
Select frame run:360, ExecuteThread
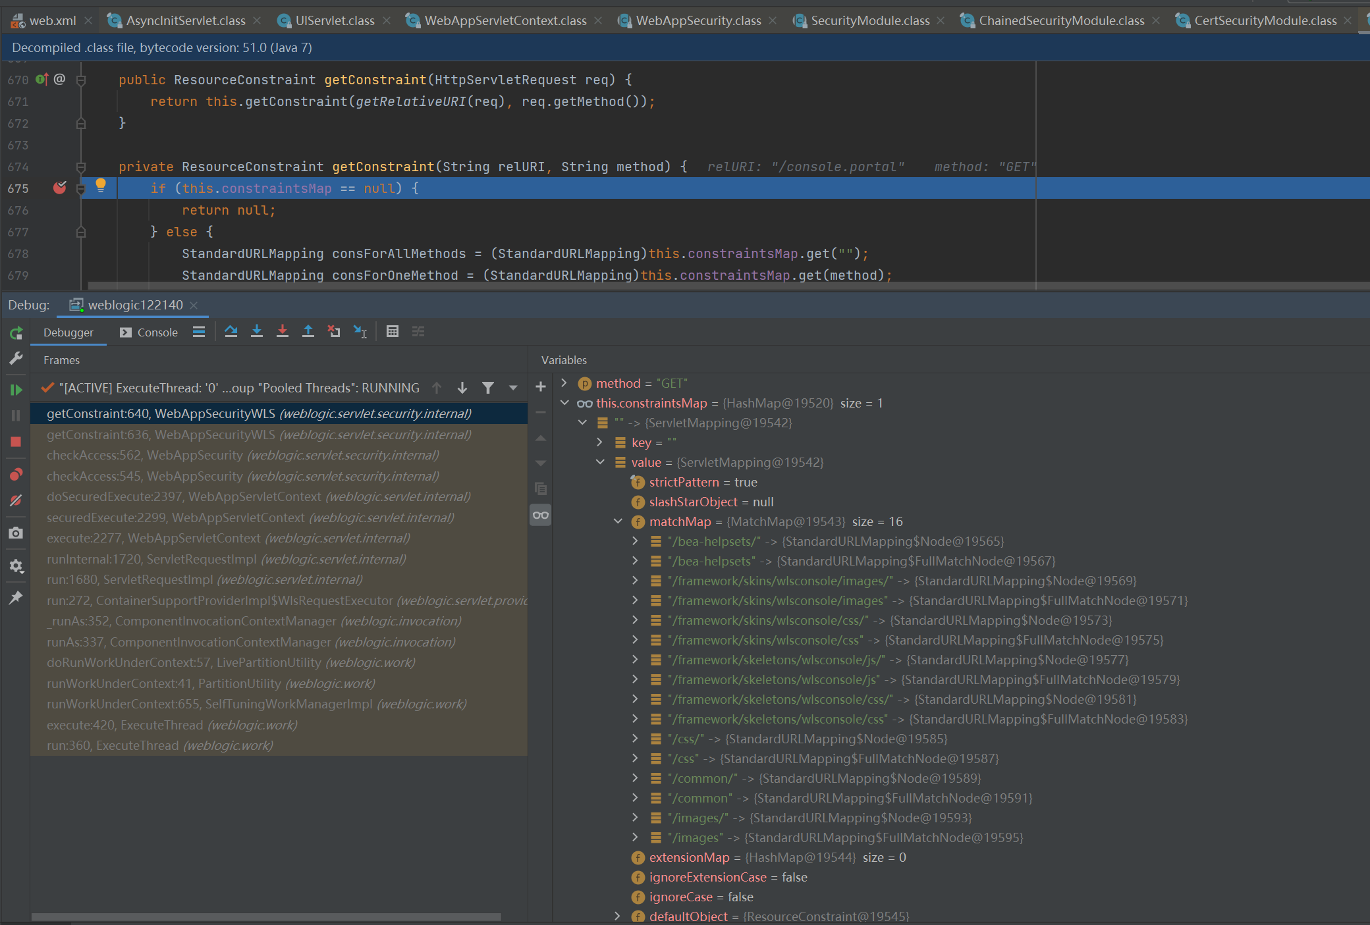(279, 745)
